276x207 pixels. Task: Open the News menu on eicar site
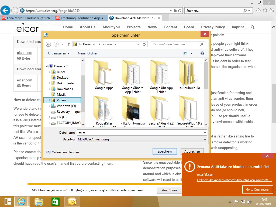pos(152,27)
